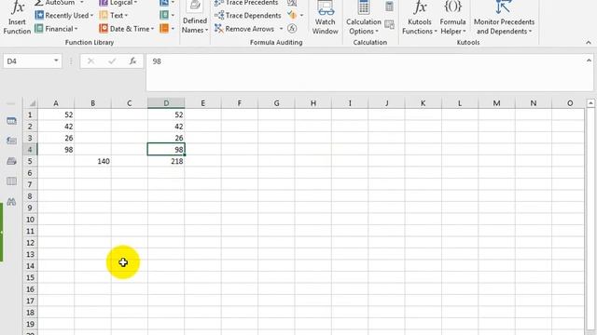Click cell A4 containing 98
Viewport: 597px width, 335px height.
coord(56,150)
